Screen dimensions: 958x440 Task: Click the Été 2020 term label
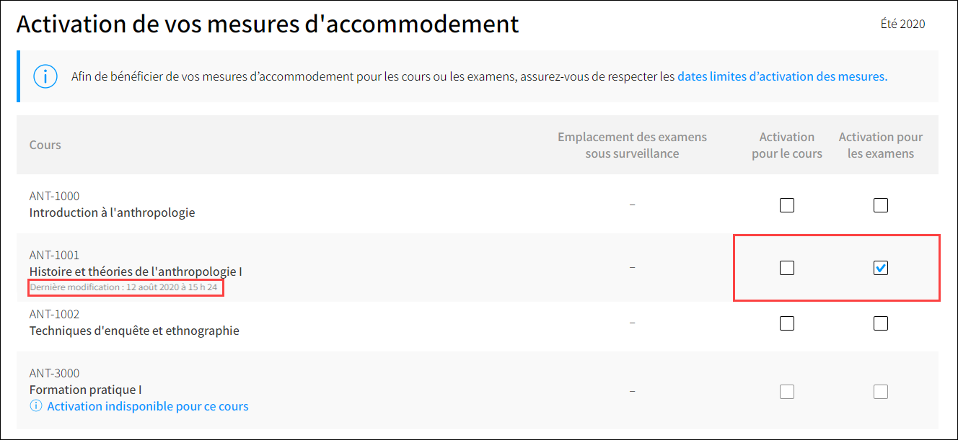click(902, 24)
